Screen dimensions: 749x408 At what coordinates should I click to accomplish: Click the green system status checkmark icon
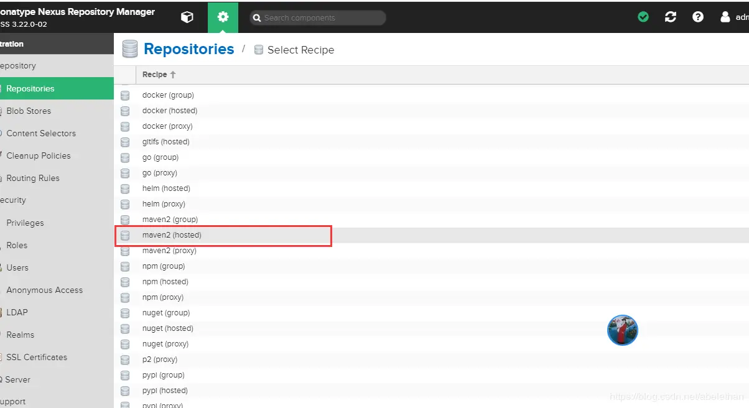click(643, 17)
